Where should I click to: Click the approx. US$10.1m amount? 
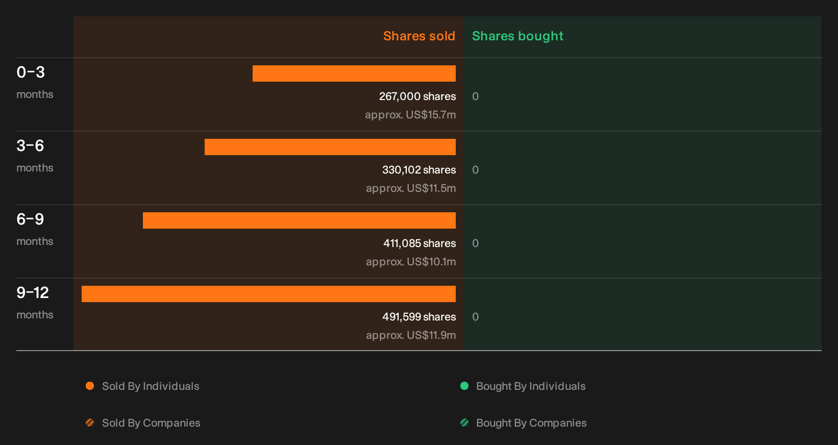[x=411, y=262]
